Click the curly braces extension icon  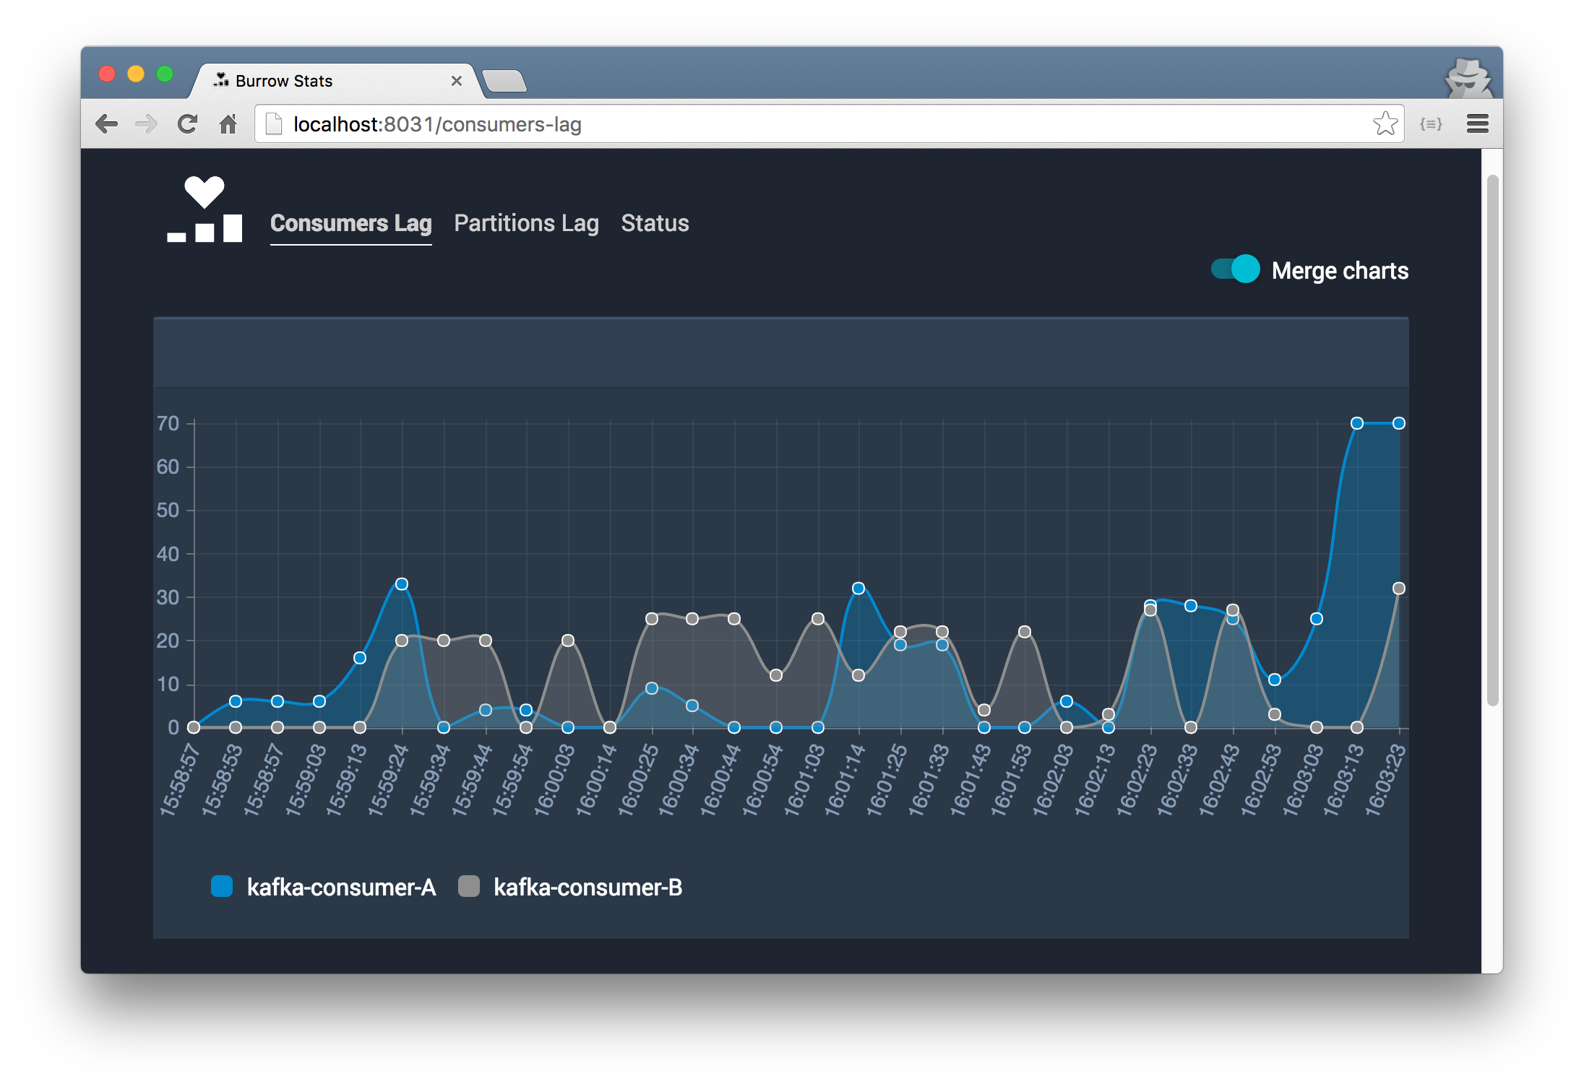click(x=1430, y=124)
